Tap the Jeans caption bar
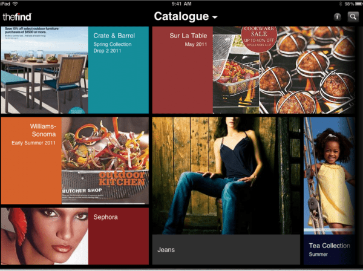 [226, 249]
